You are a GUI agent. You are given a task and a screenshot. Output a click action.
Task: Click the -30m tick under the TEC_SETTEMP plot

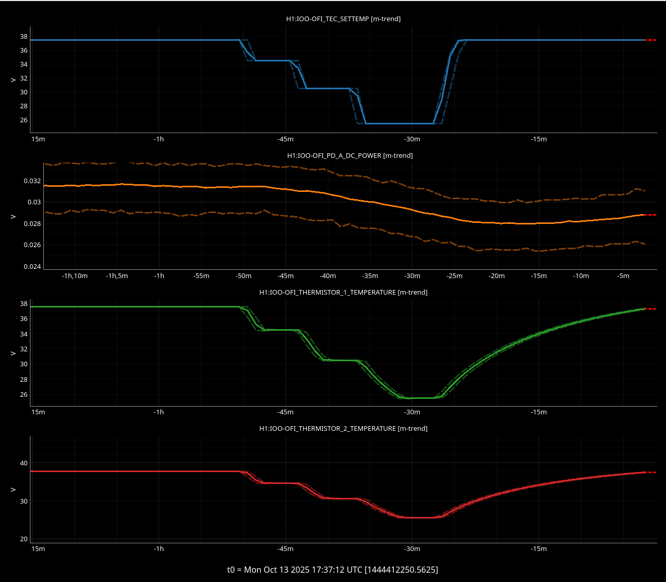[412, 139]
